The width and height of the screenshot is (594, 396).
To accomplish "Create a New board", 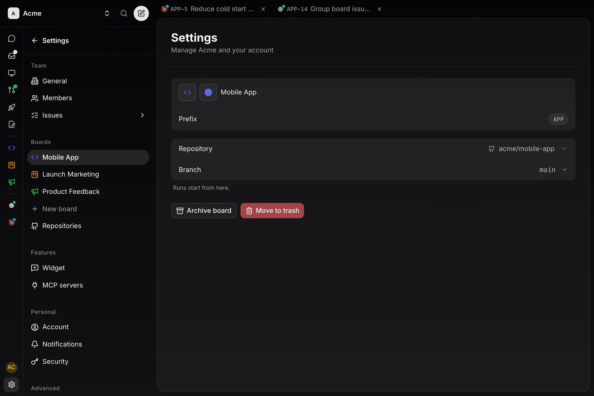I will pos(88,209).
